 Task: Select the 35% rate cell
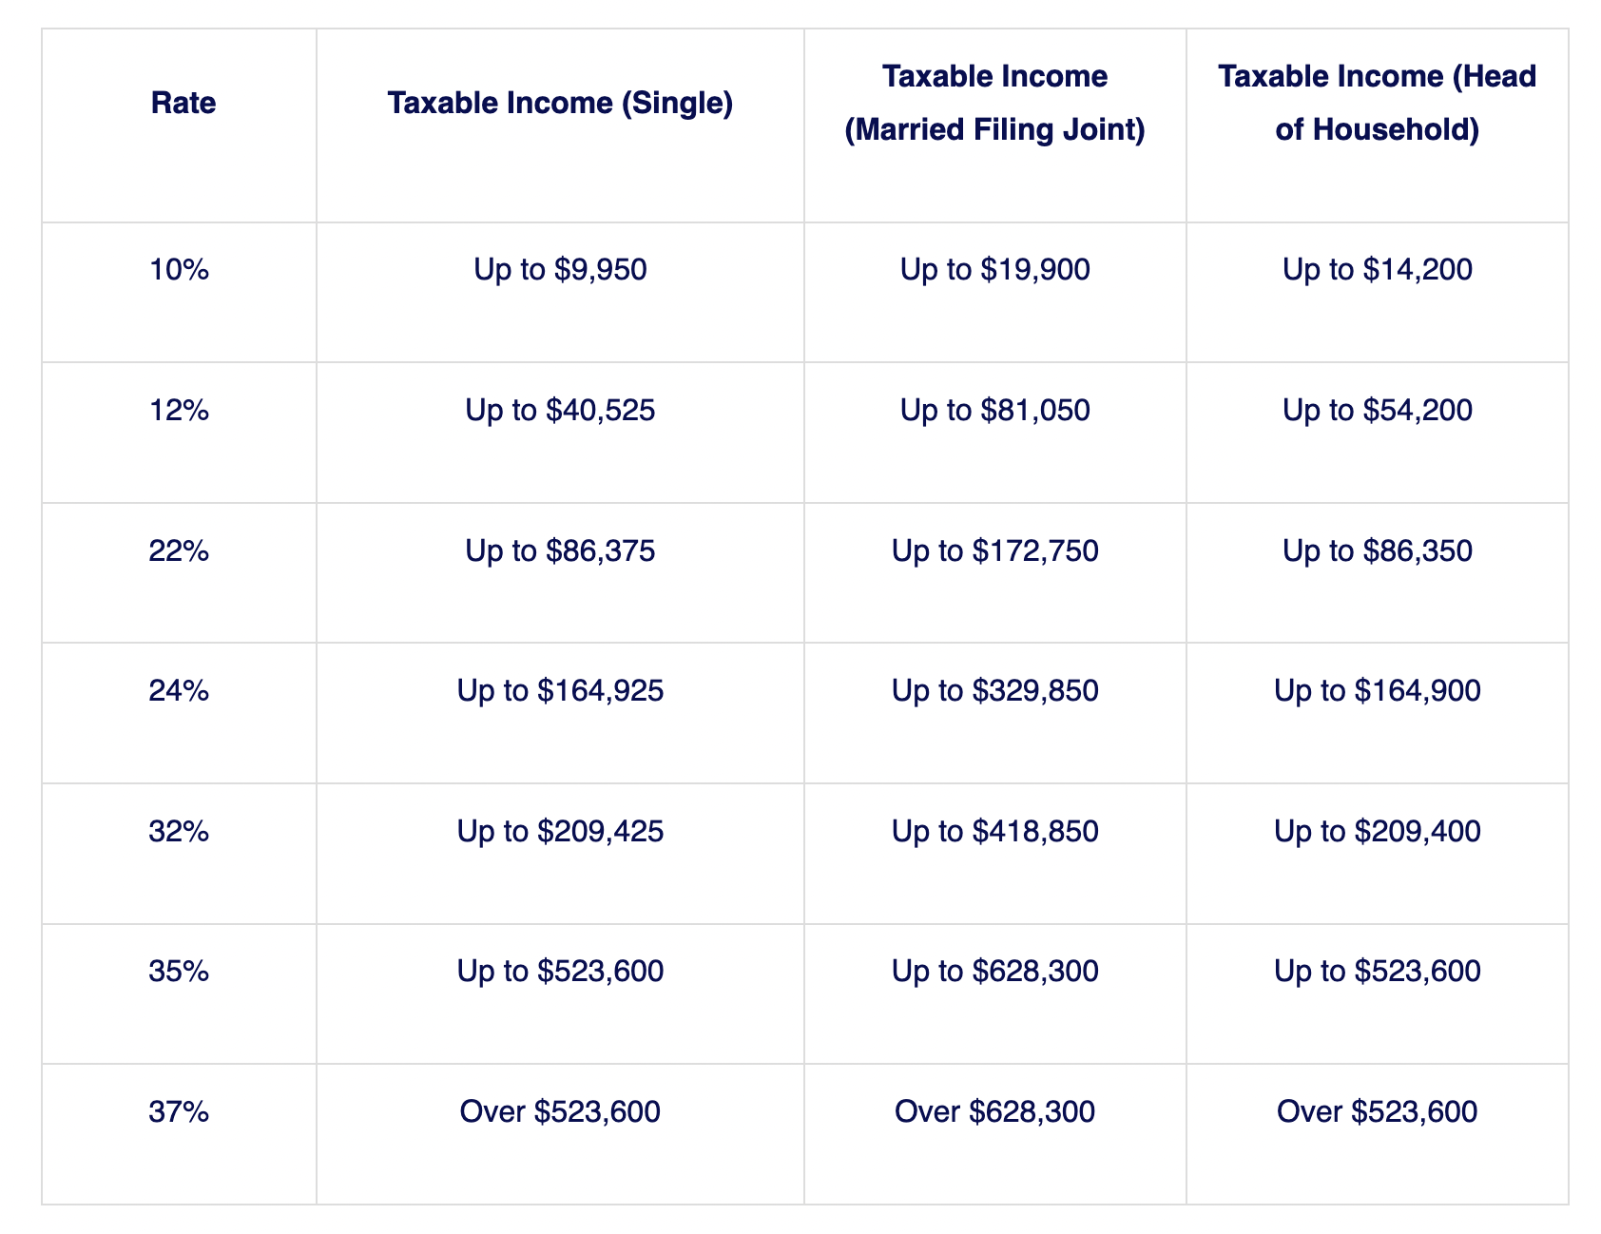click(x=179, y=972)
